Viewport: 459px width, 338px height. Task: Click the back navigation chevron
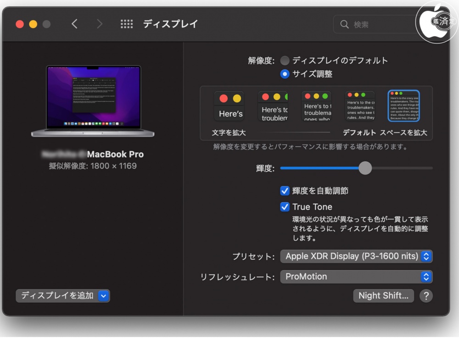point(74,24)
